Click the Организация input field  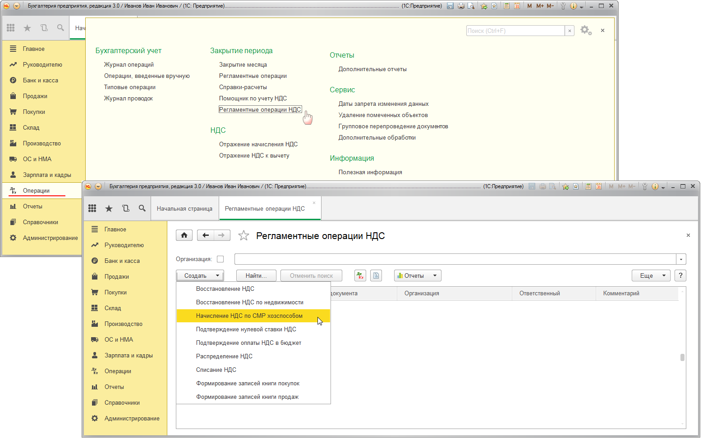pos(455,259)
